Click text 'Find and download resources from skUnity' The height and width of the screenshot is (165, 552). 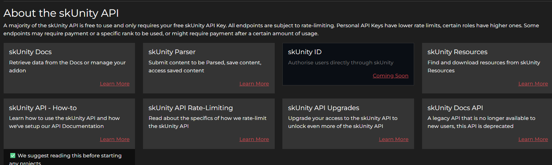[484, 63]
